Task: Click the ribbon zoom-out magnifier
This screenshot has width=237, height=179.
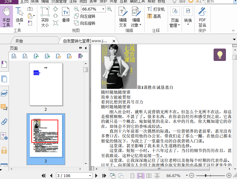Action: [77, 9]
